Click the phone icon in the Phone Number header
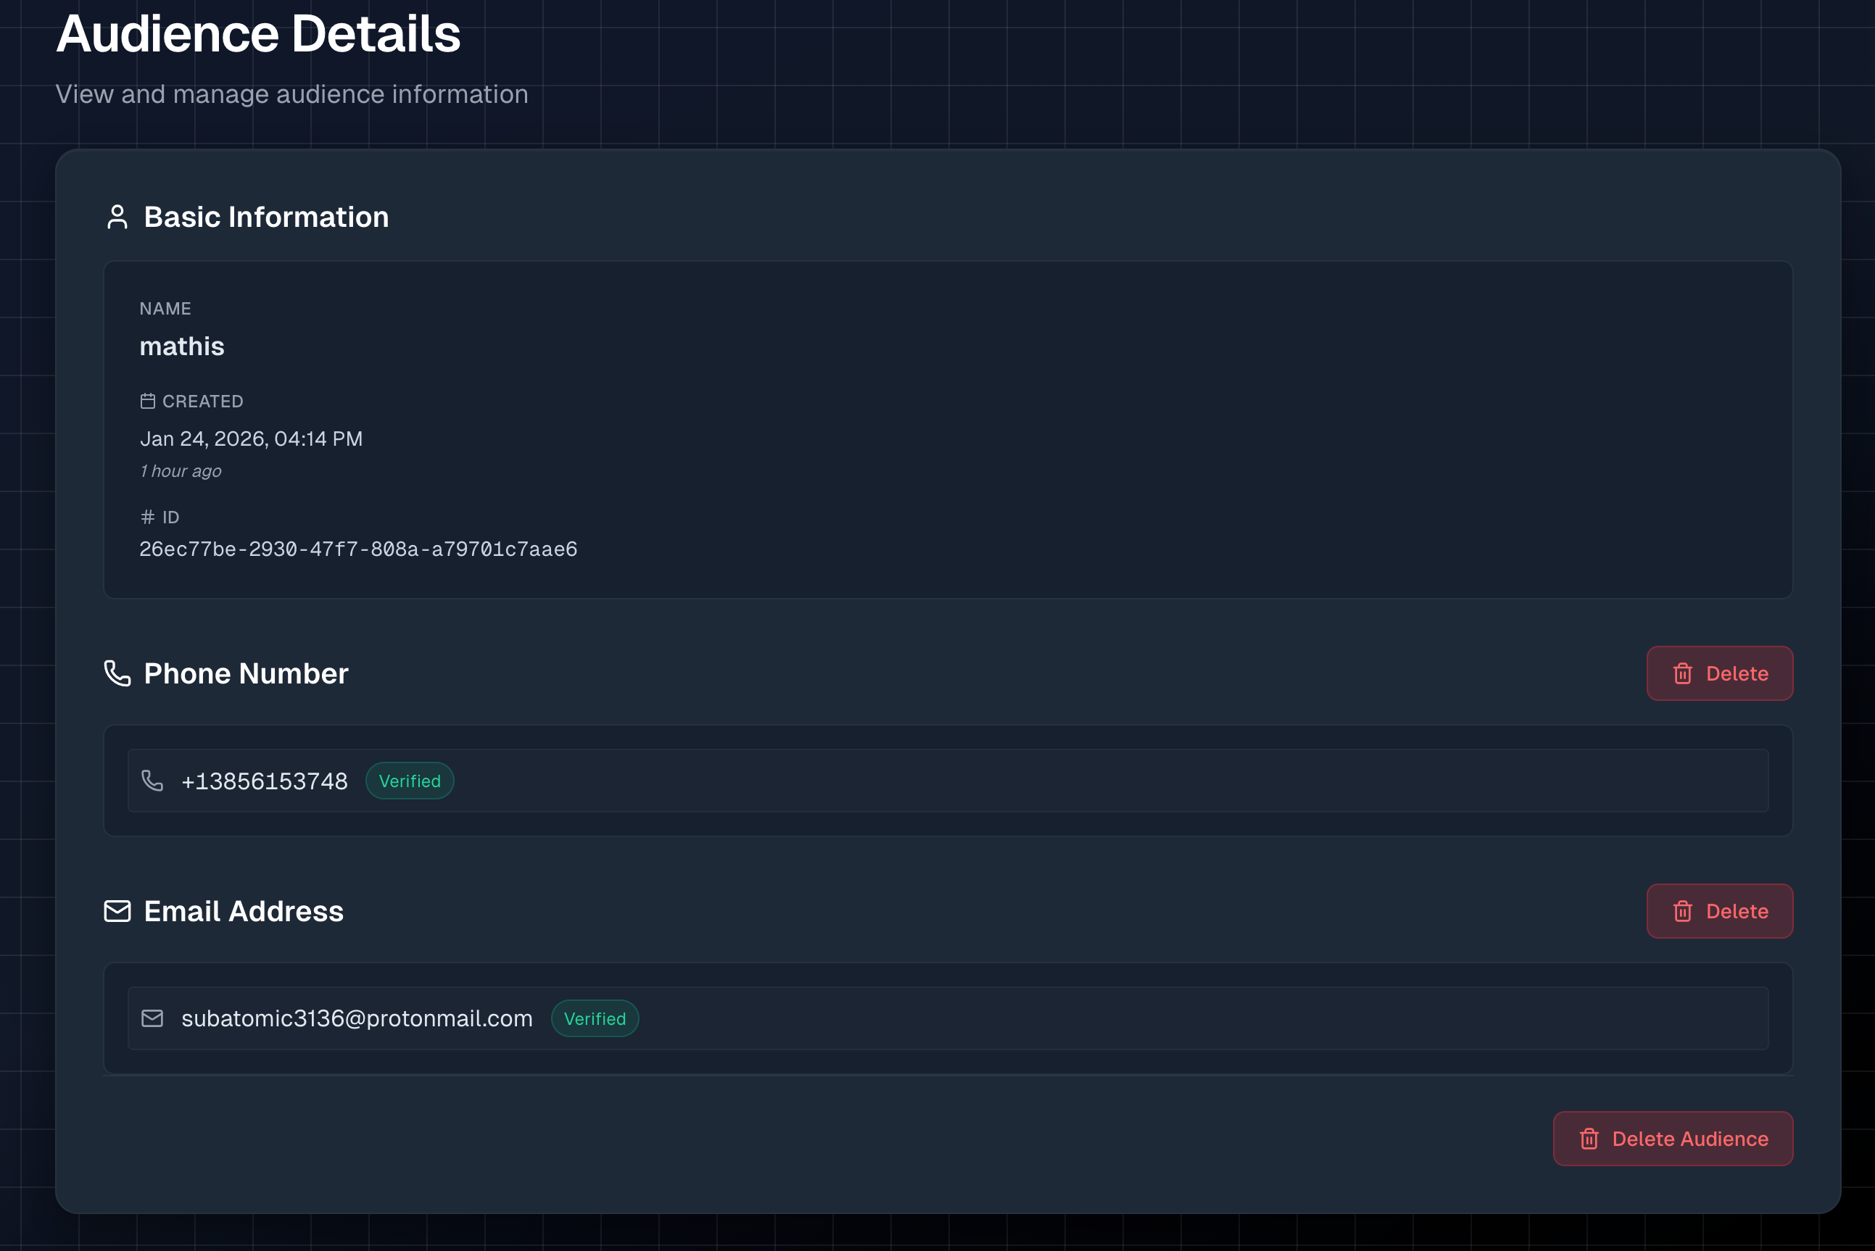 coord(117,673)
